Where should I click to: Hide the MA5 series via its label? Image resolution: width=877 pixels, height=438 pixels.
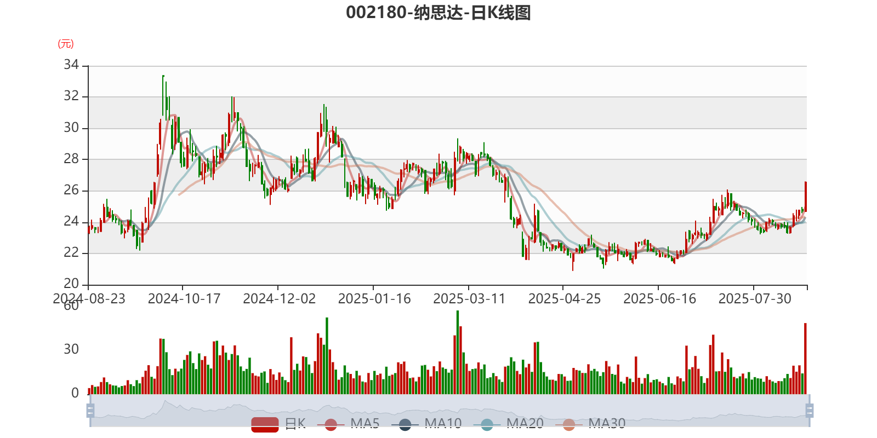[365, 423]
